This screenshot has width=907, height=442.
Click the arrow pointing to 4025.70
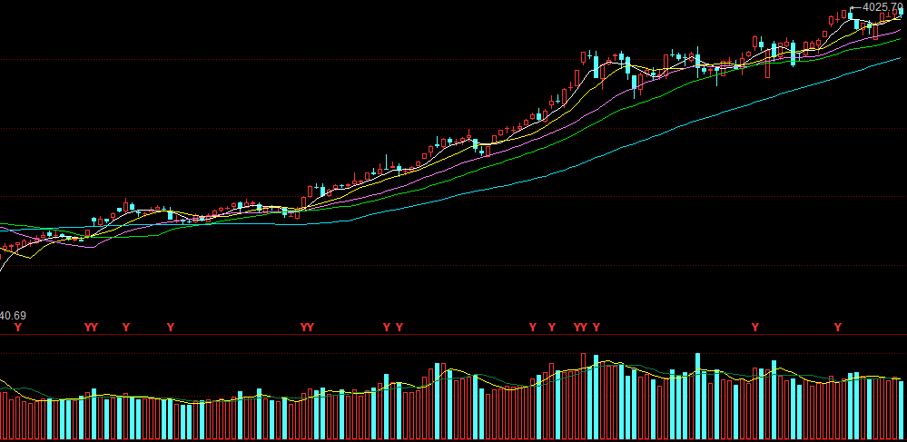pos(855,8)
